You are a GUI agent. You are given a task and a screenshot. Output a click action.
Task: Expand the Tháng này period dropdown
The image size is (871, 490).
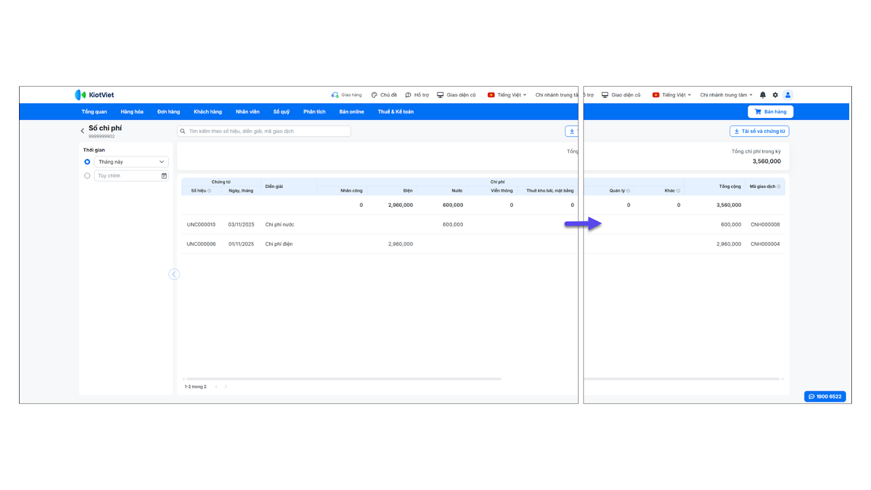click(x=131, y=162)
